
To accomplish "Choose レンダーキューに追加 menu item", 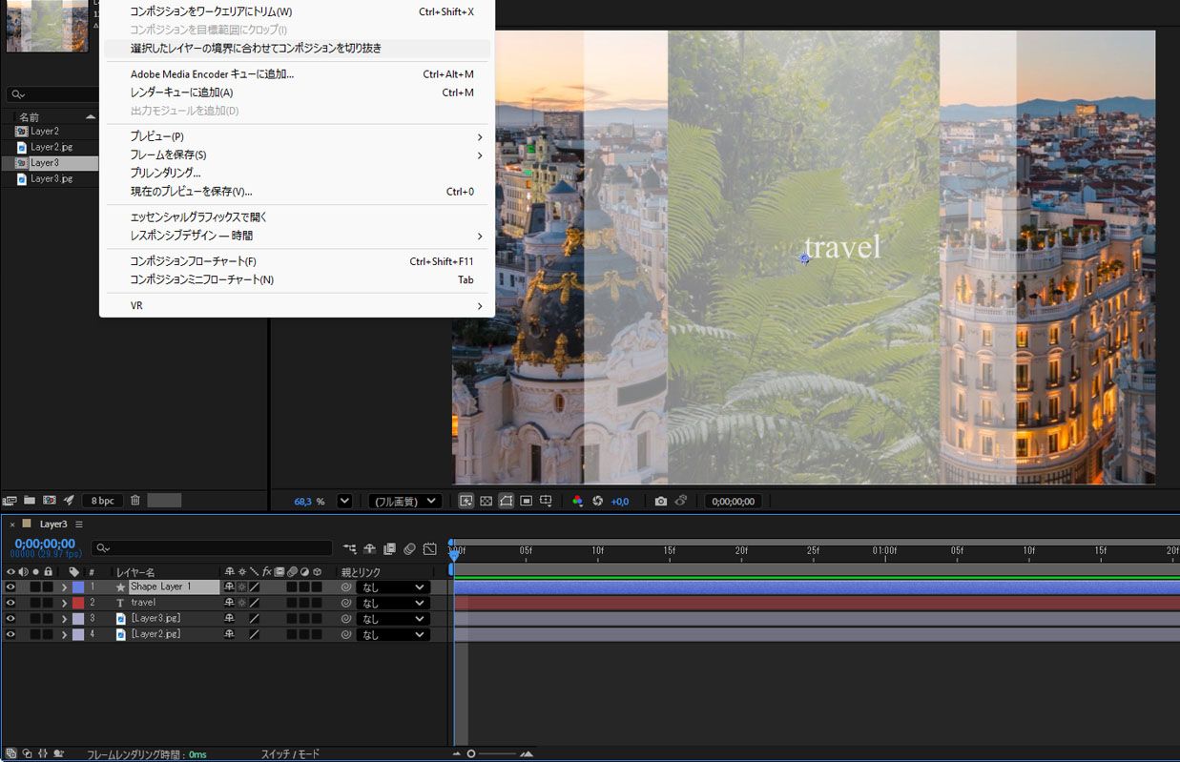I will click(x=298, y=93).
